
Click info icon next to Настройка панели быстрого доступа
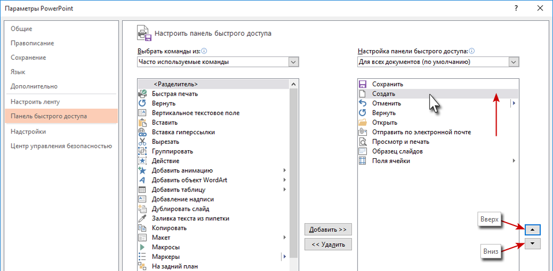pyautogui.click(x=472, y=51)
